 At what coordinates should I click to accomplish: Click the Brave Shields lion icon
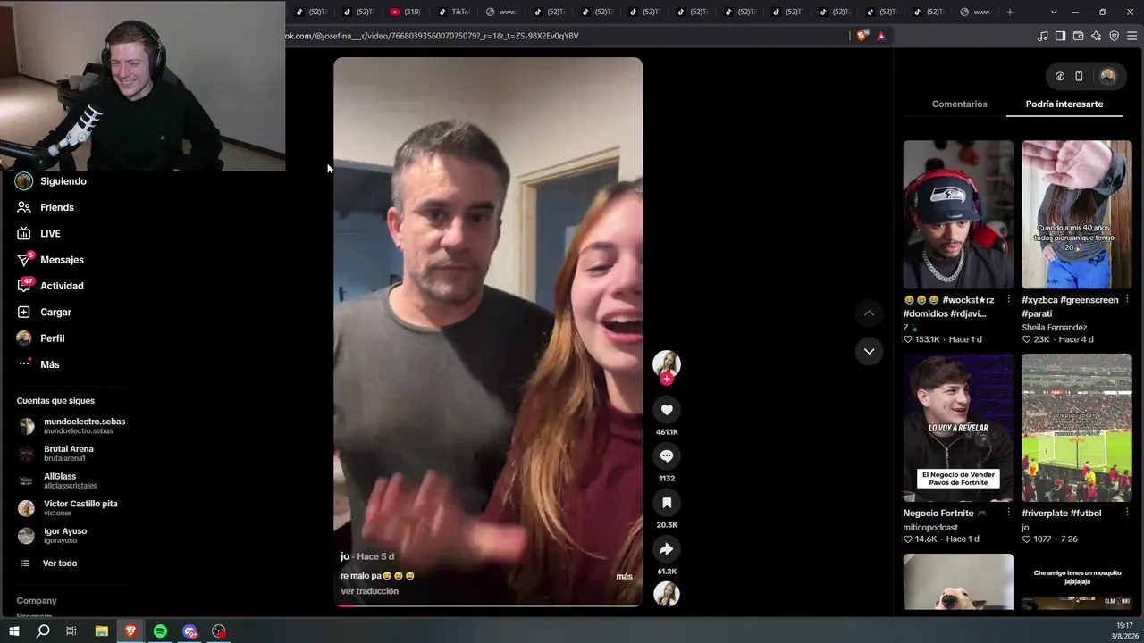tap(862, 36)
